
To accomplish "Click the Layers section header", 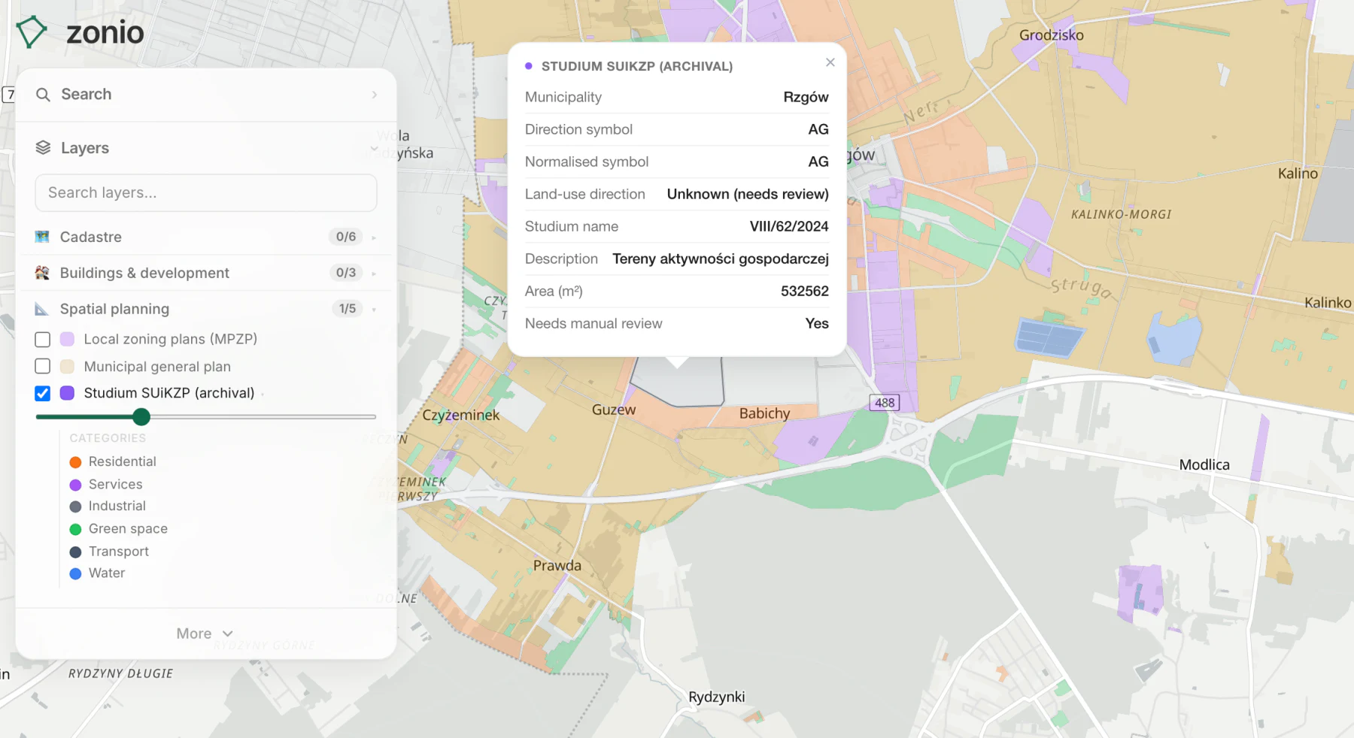I will point(205,148).
